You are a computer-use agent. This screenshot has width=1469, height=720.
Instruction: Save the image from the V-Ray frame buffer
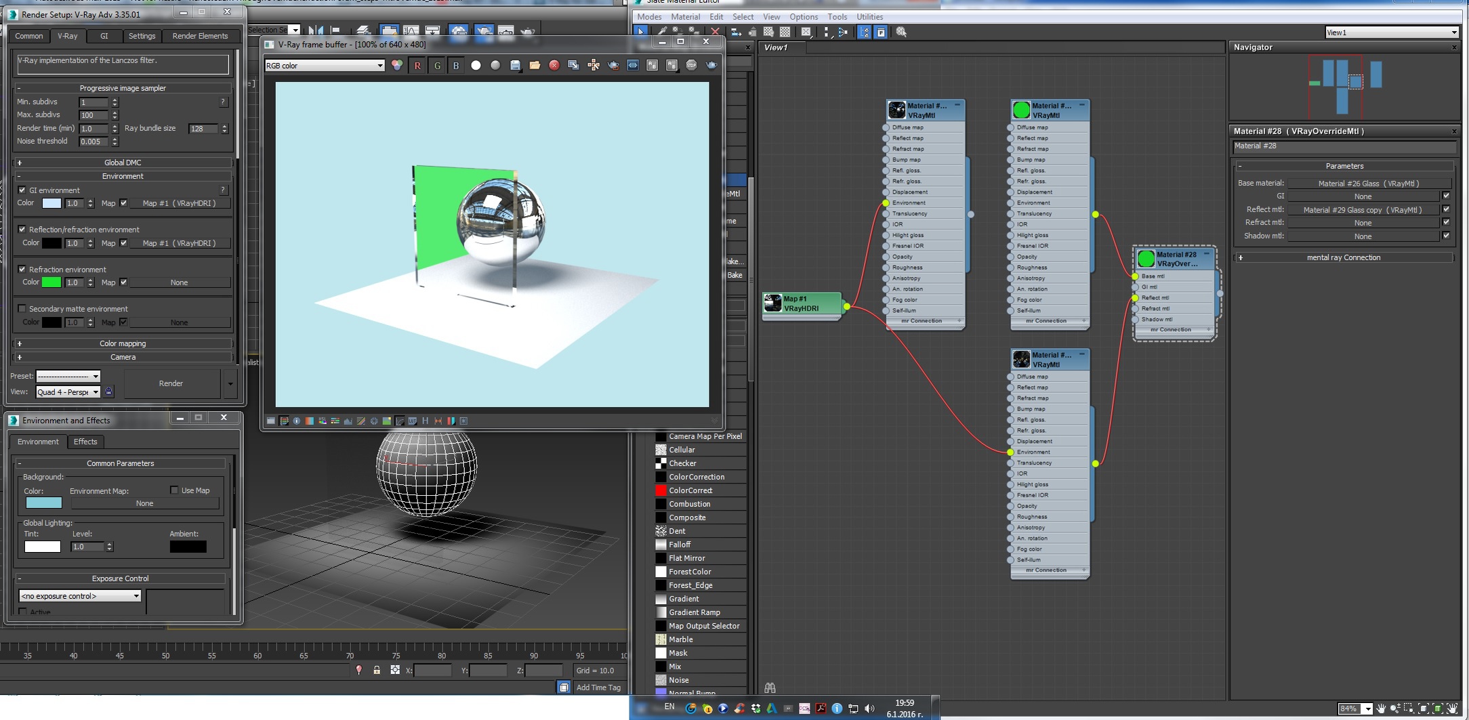(x=516, y=66)
